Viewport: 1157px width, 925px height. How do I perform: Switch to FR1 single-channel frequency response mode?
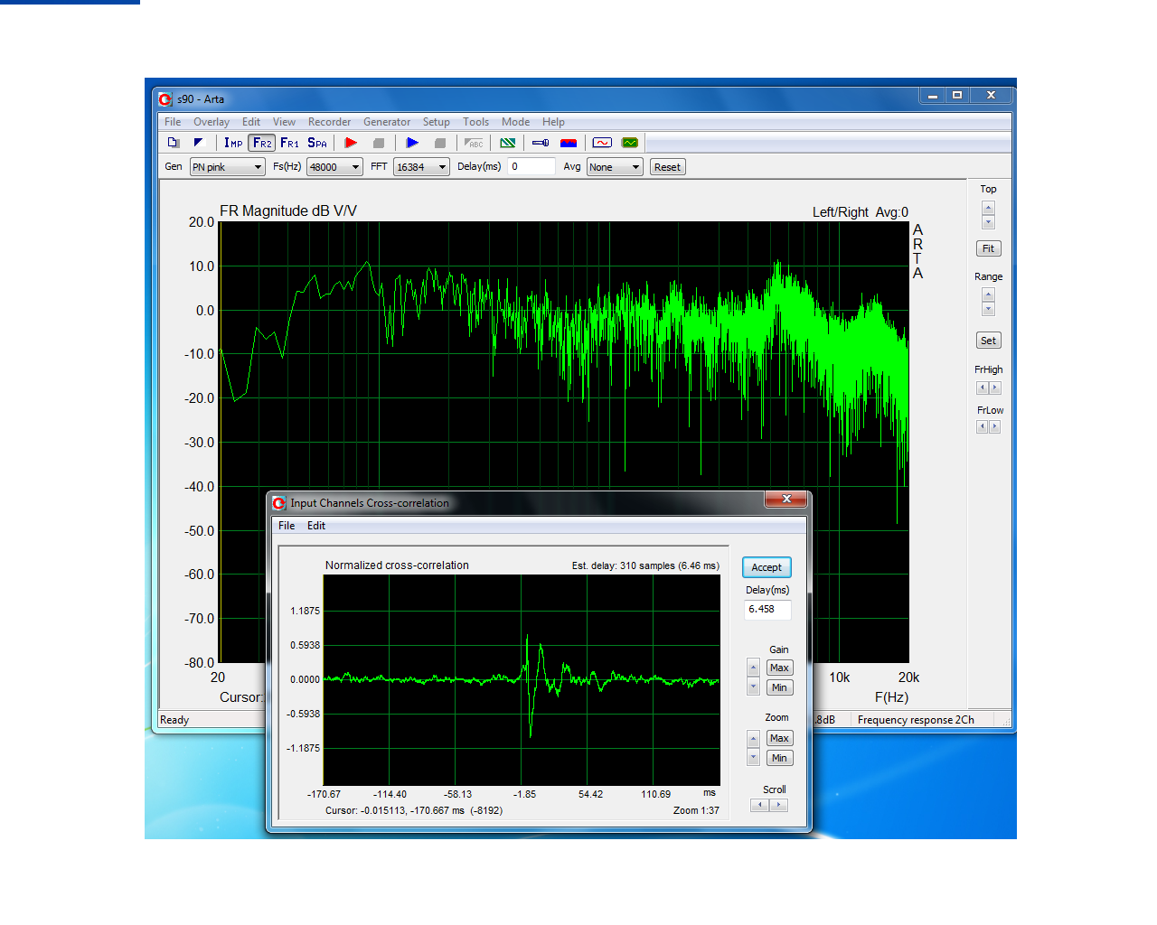tap(289, 143)
